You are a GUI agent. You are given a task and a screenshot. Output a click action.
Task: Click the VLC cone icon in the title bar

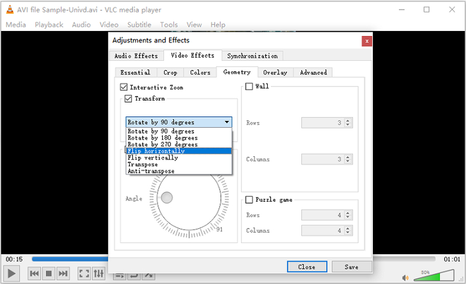[9, 9]
